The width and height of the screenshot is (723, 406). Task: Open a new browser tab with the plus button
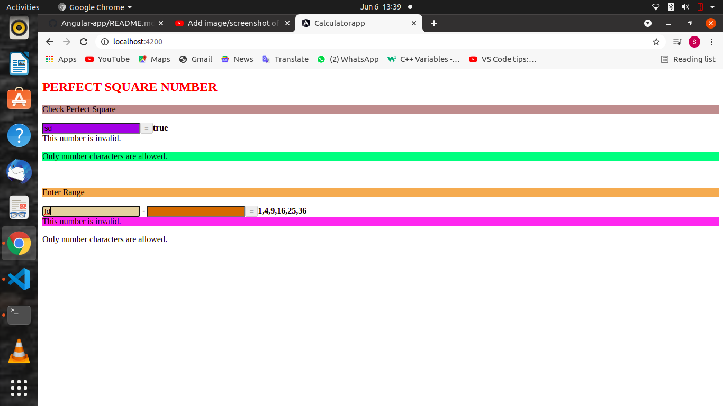(433, 23)
